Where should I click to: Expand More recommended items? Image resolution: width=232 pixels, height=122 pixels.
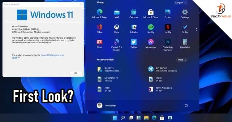pyautogui.click(x=182, y=60)
